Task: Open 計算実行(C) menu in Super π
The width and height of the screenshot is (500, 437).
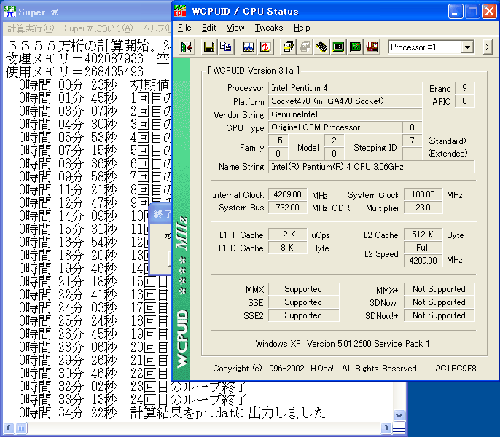Action: click(31, 28)
